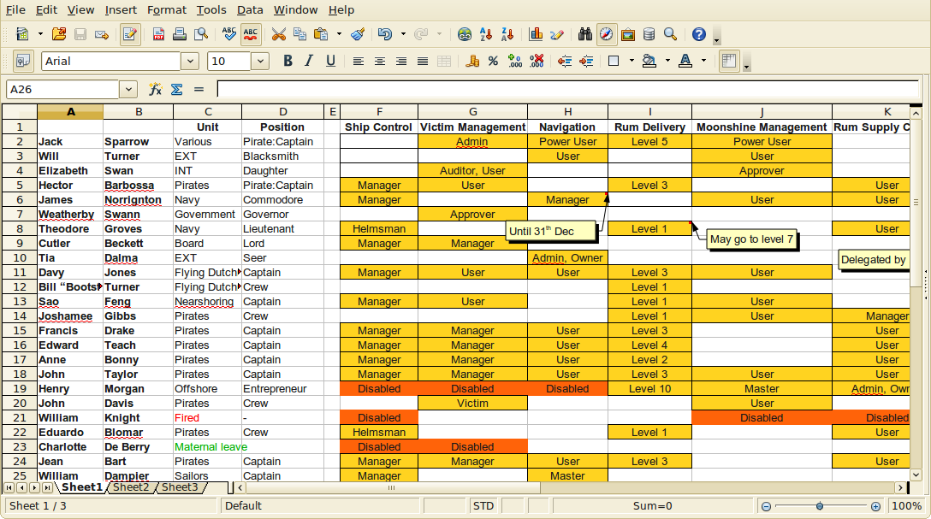
Task: Select the Format Paintbrush tool
Action: click(x=359, y=34)
